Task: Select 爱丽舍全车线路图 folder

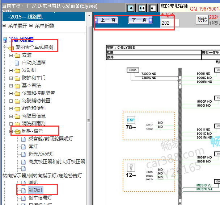Action: [34, 47]
